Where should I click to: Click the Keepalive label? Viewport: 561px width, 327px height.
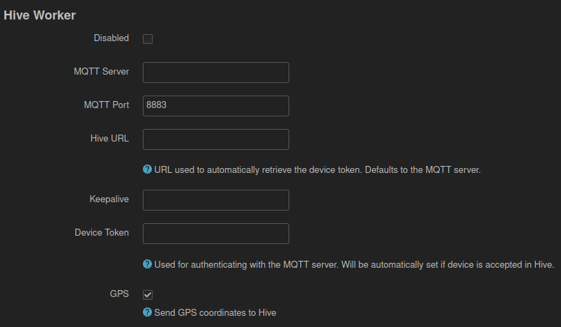[109, 199]
